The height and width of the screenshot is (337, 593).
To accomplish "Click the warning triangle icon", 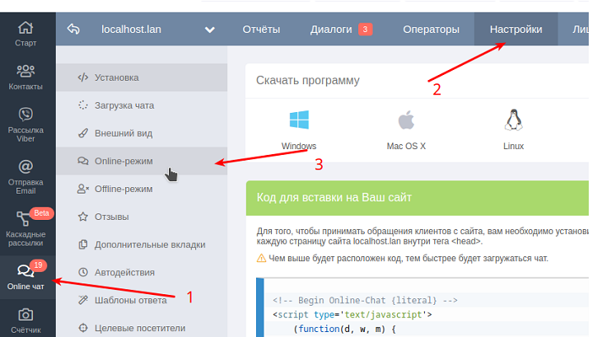I will coord(261,259).
